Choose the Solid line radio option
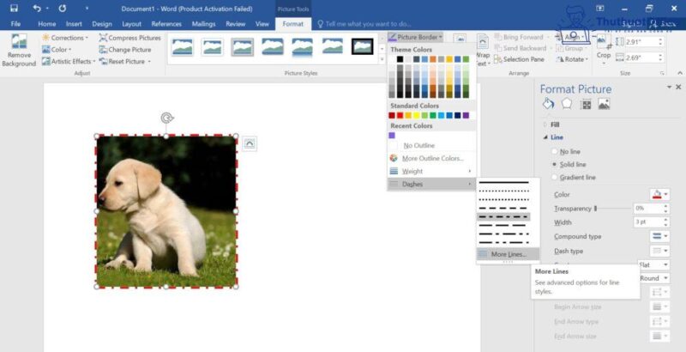The height and width of the screenshot is (352, 686). click(554, 164)
